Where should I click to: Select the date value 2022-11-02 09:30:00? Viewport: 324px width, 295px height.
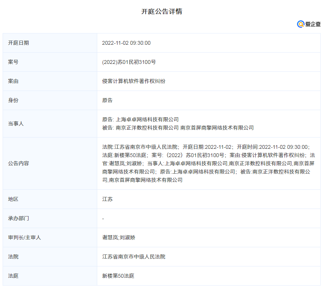pos(126,43)
